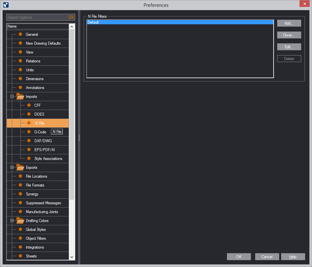
Task: Click the Delete filter button
Action: pyautogui.click(x=289, y=59)
